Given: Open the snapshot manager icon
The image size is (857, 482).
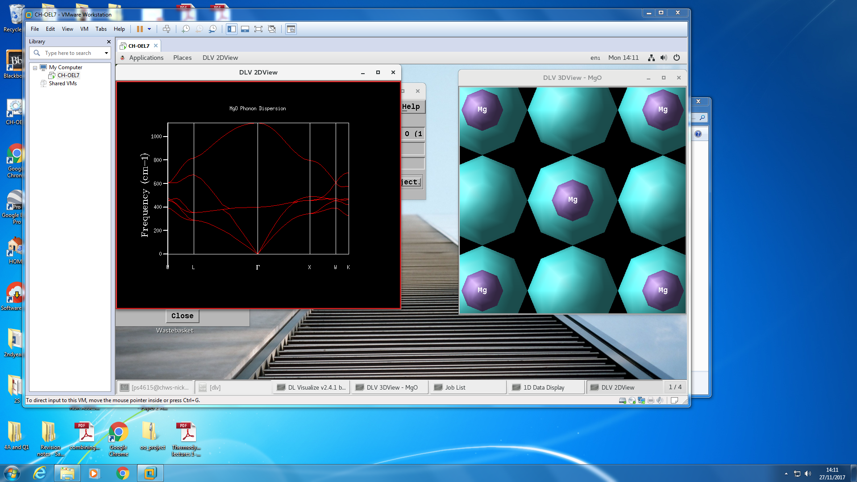Looking at the screenshot, I should click(x=213, y=29).
